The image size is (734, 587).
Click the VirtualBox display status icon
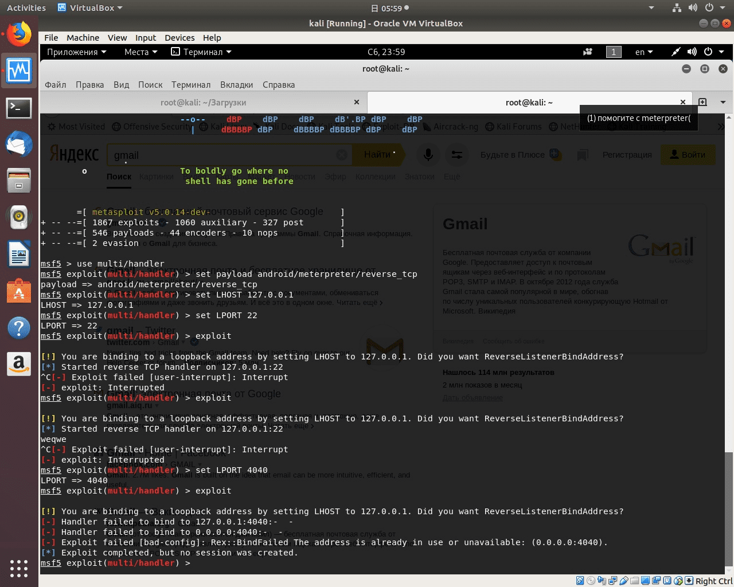point(645,581)
